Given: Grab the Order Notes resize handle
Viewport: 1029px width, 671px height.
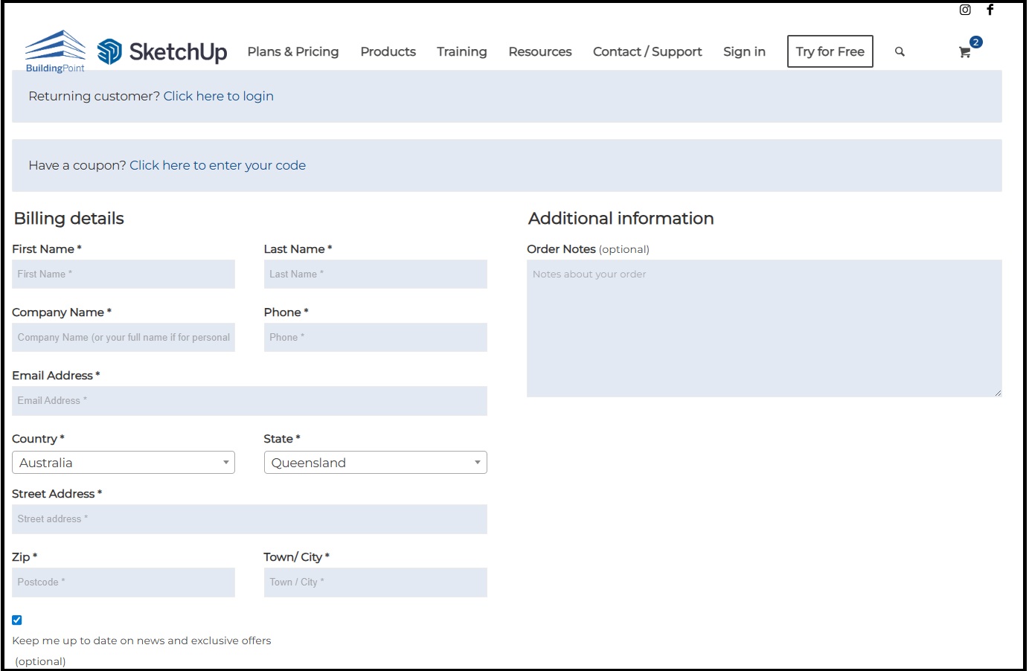Looking at the screenshot, I should coord(998,393).
